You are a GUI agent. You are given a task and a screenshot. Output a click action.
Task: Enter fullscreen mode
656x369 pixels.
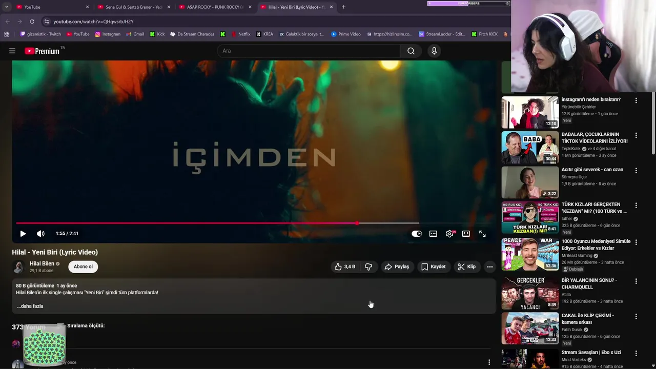pos(482,234)
